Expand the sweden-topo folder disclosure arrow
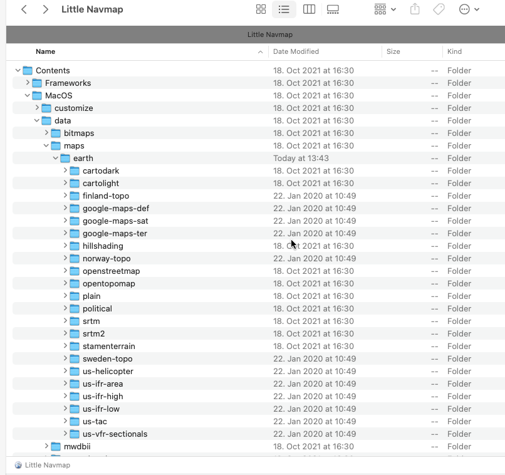Image resolution: width=505 pixels, height=475 pixels. click(65, 358)
